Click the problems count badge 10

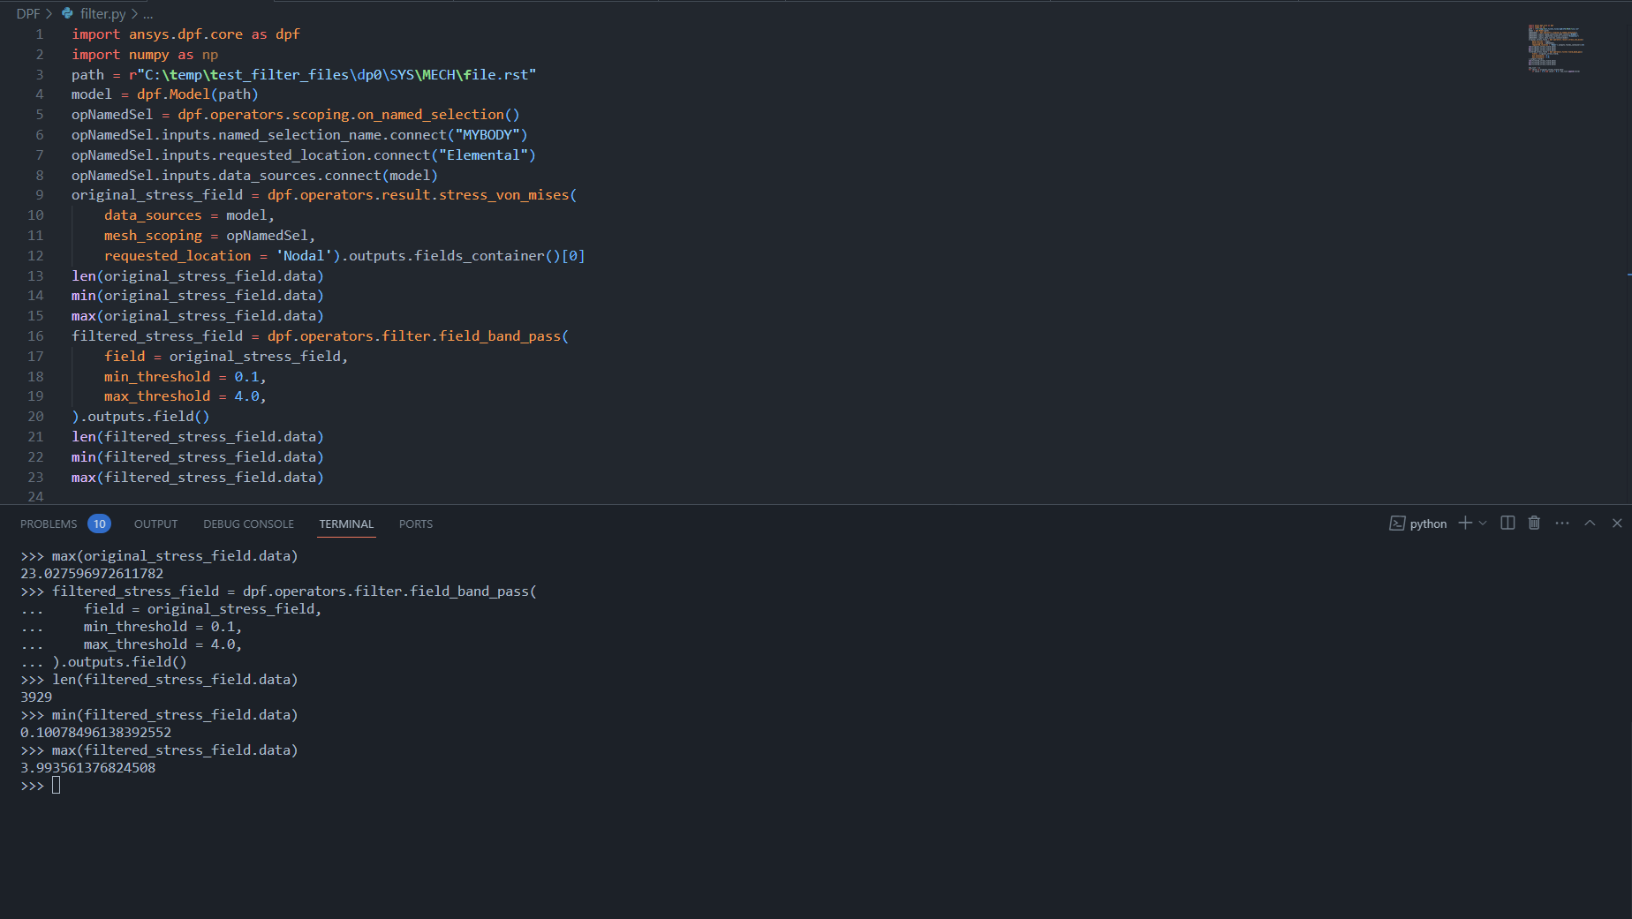tap(99, 524)
